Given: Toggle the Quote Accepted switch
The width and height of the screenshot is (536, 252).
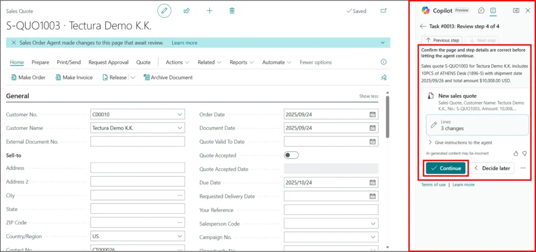Looking at the screenshot, I should (x=291, y=155).
